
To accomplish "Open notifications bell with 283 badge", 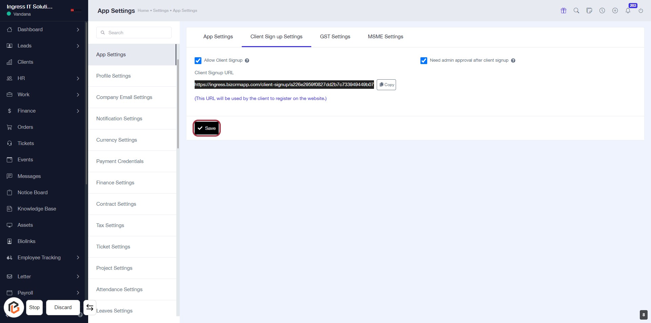I will 628,11.
